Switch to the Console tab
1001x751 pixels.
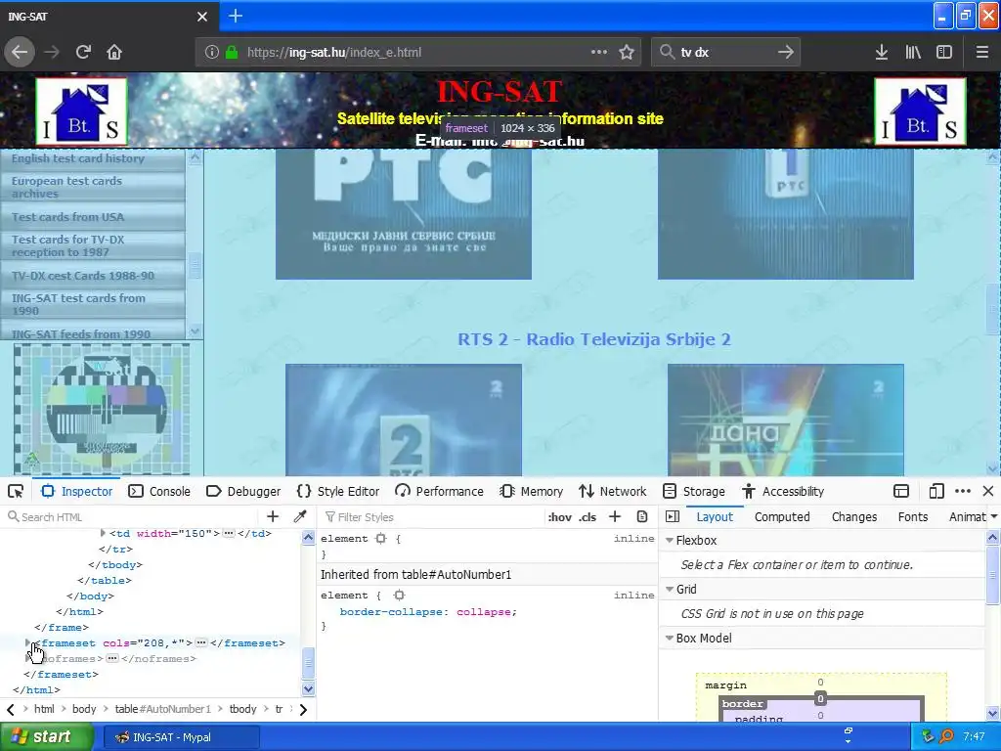(x=159, y=491)
